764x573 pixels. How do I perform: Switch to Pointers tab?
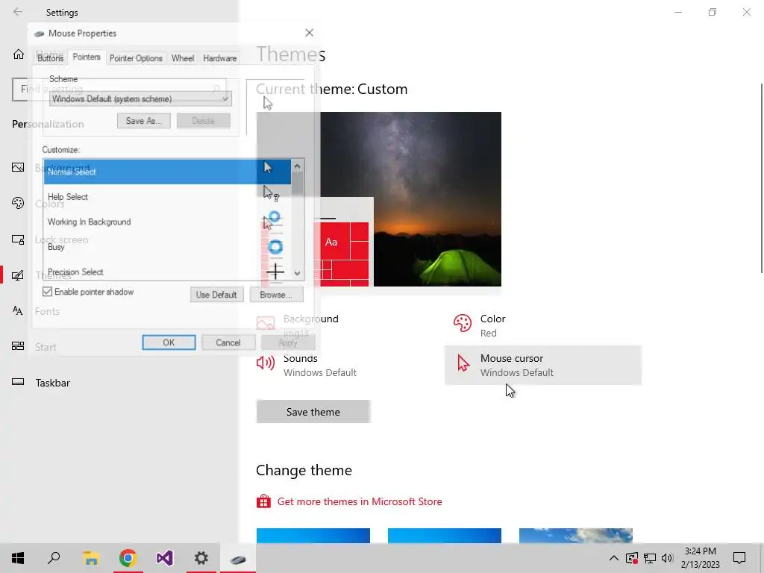[87, 57]
